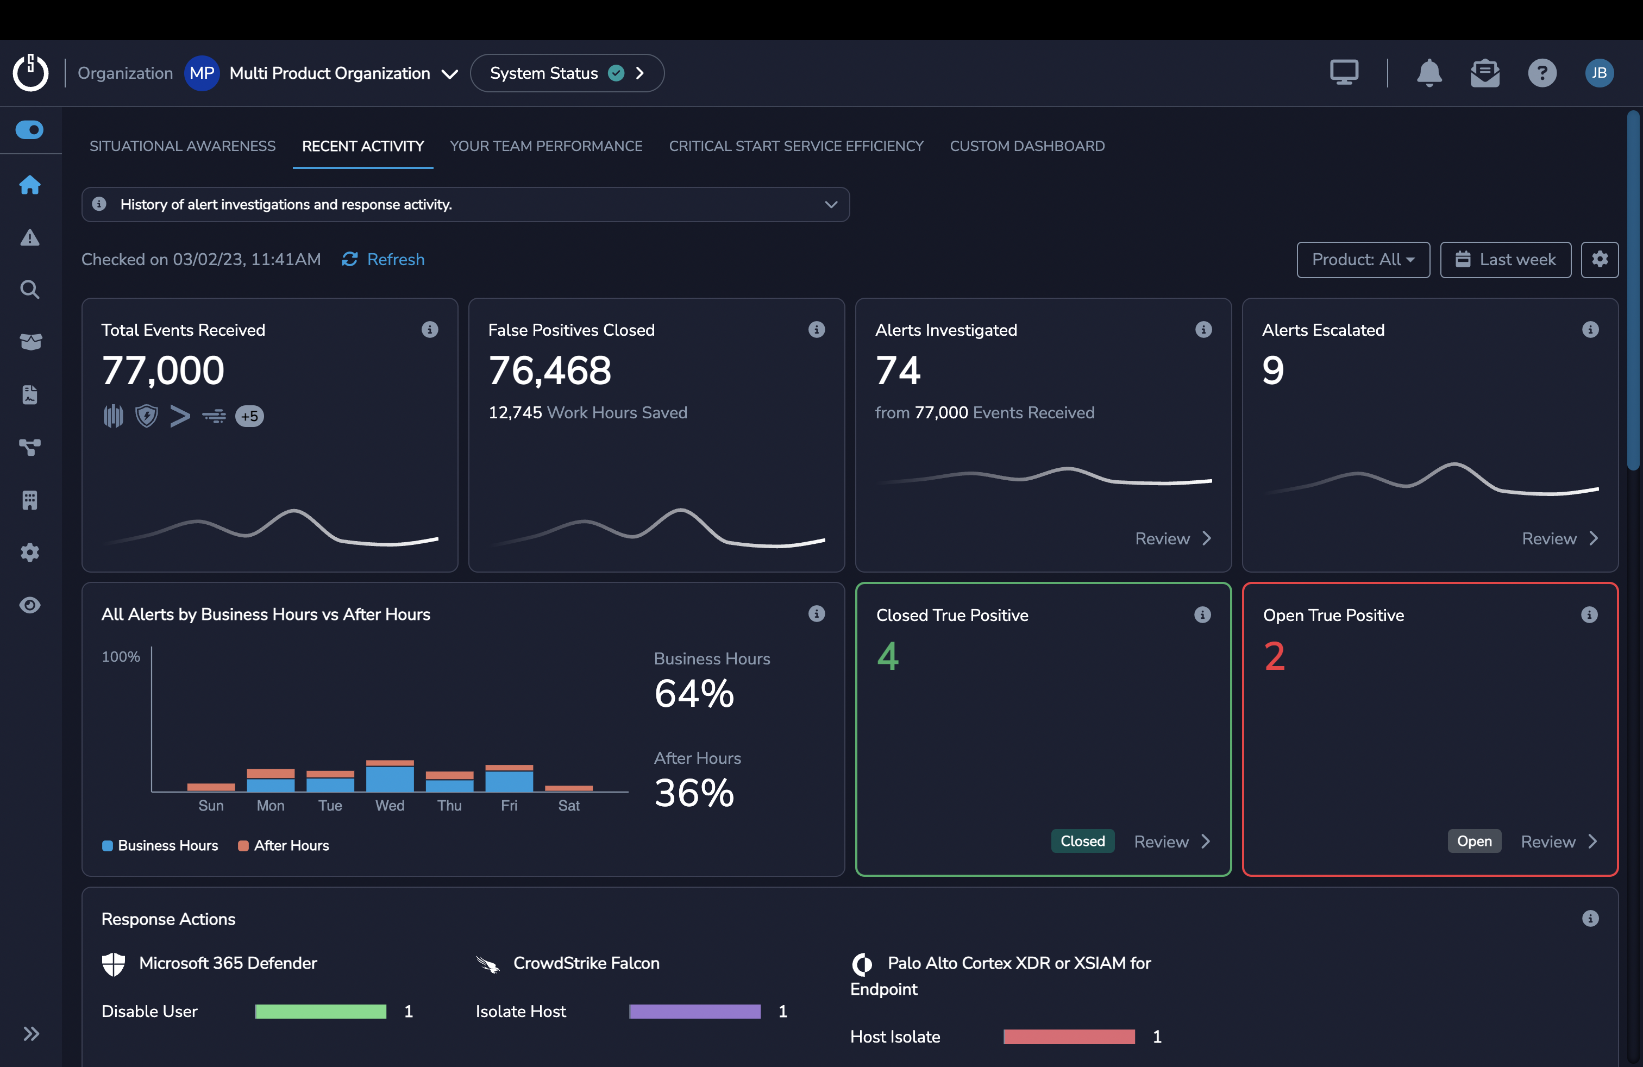
Task: Click Review on Open True Positive card
Action: click(1559, 842)
